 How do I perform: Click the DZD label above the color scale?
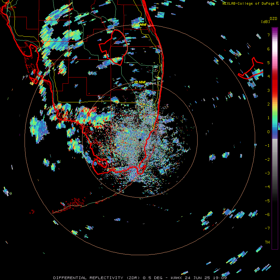[273, 19]
